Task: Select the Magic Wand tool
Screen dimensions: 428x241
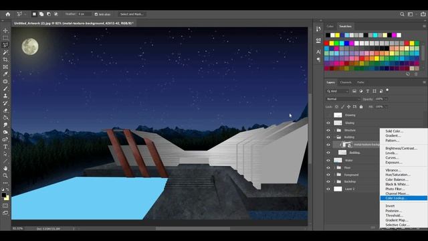Action: tap(5, 52)
